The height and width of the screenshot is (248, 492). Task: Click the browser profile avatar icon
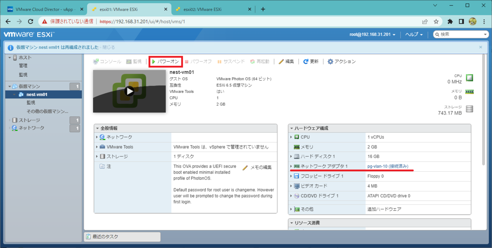coord(472,21)
